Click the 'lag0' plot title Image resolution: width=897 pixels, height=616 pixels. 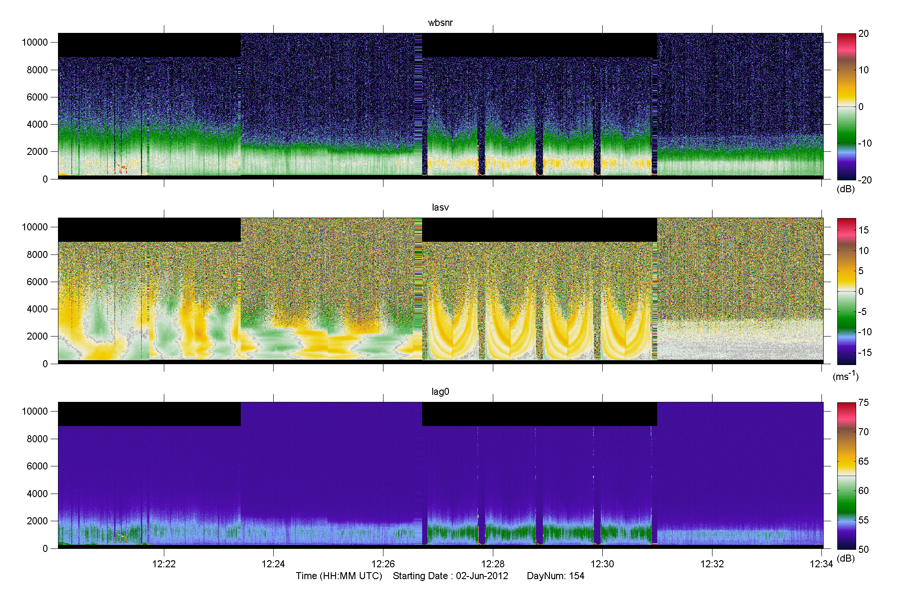(x=440, y=392)
